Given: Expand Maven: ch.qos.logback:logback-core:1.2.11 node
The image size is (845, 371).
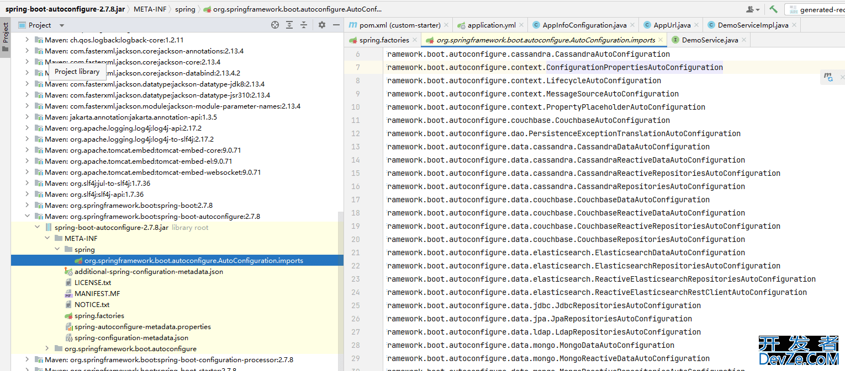Looking at the screenshot, I should coord(28,40).
